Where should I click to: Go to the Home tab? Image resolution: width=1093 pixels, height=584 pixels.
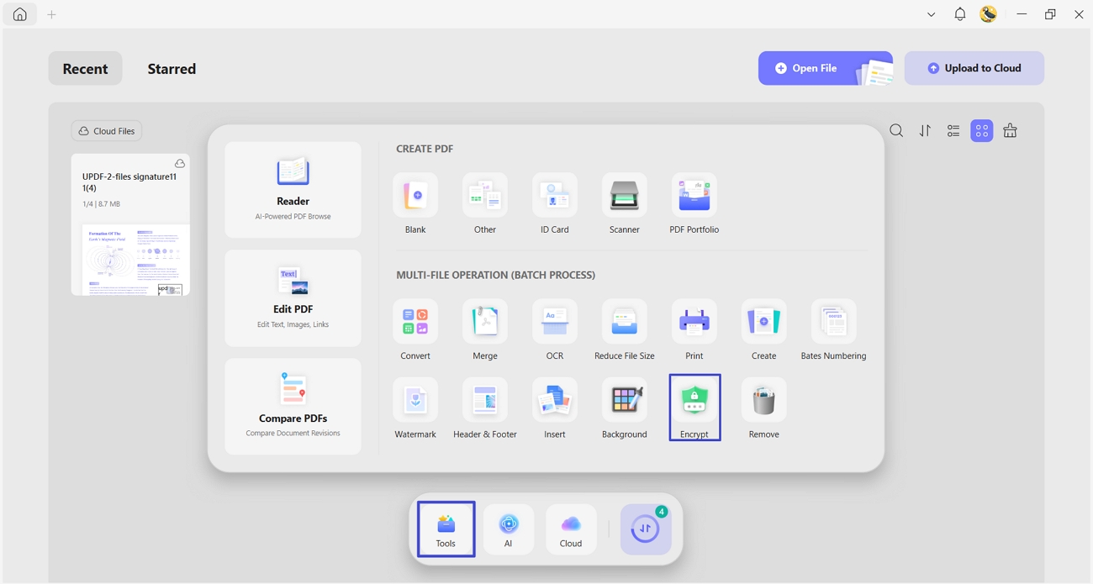[x=19, y=14]
